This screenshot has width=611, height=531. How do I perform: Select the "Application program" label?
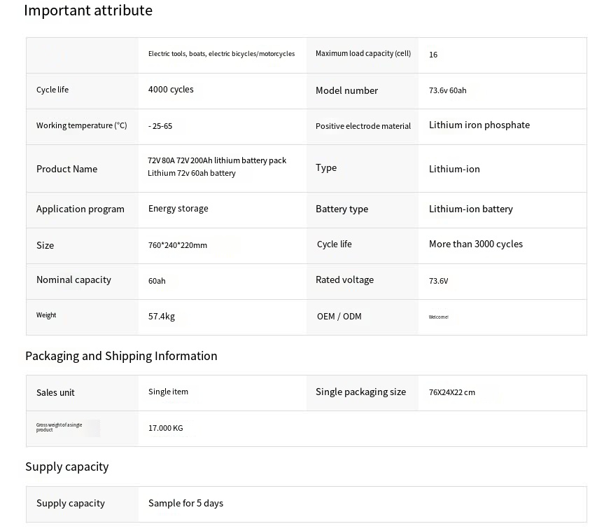[x=80, y=209]
